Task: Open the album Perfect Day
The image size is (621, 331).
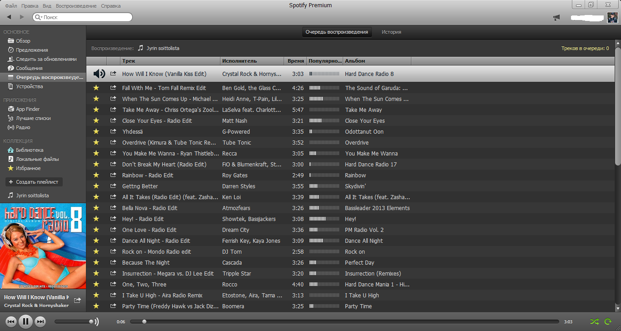Action: [360, 262]
